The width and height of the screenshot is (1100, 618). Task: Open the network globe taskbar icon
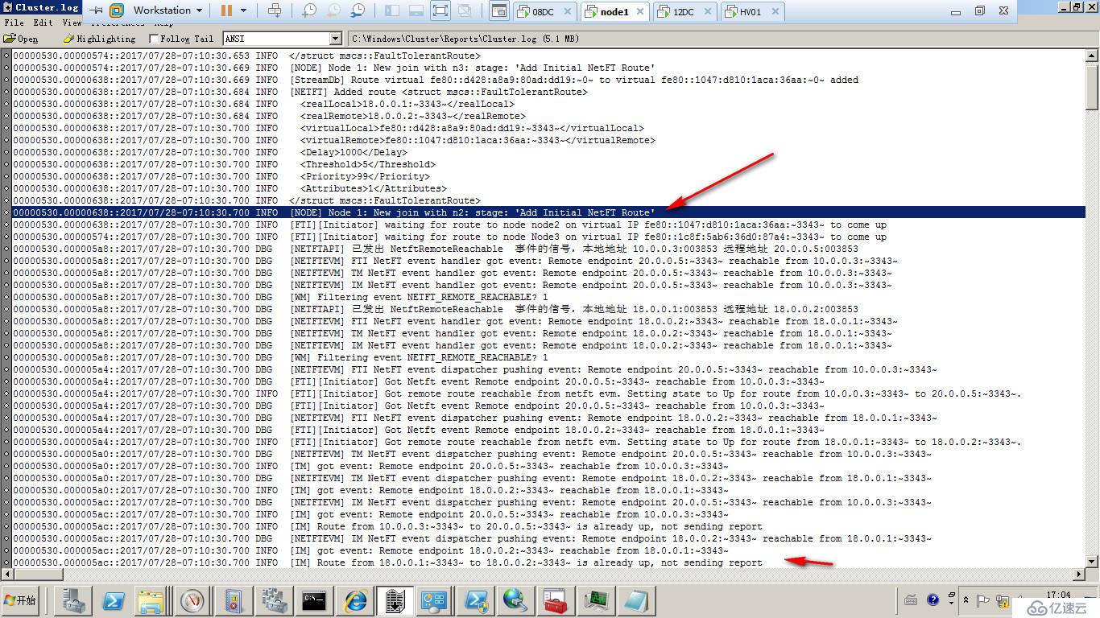tap(515, 600)
